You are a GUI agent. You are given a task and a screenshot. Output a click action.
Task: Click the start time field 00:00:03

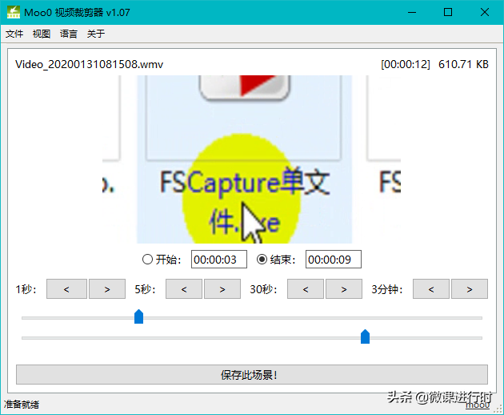click(x=219, y=259)
